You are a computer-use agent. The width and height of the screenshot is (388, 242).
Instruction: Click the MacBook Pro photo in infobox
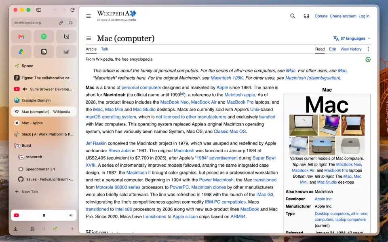click(353, 125)
